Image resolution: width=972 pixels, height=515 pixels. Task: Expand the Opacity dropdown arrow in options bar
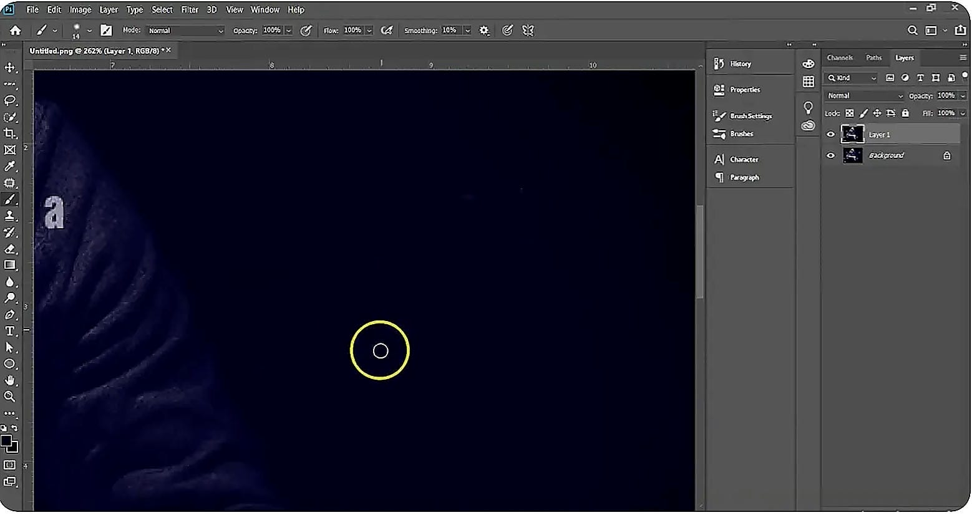click(288, 31)
